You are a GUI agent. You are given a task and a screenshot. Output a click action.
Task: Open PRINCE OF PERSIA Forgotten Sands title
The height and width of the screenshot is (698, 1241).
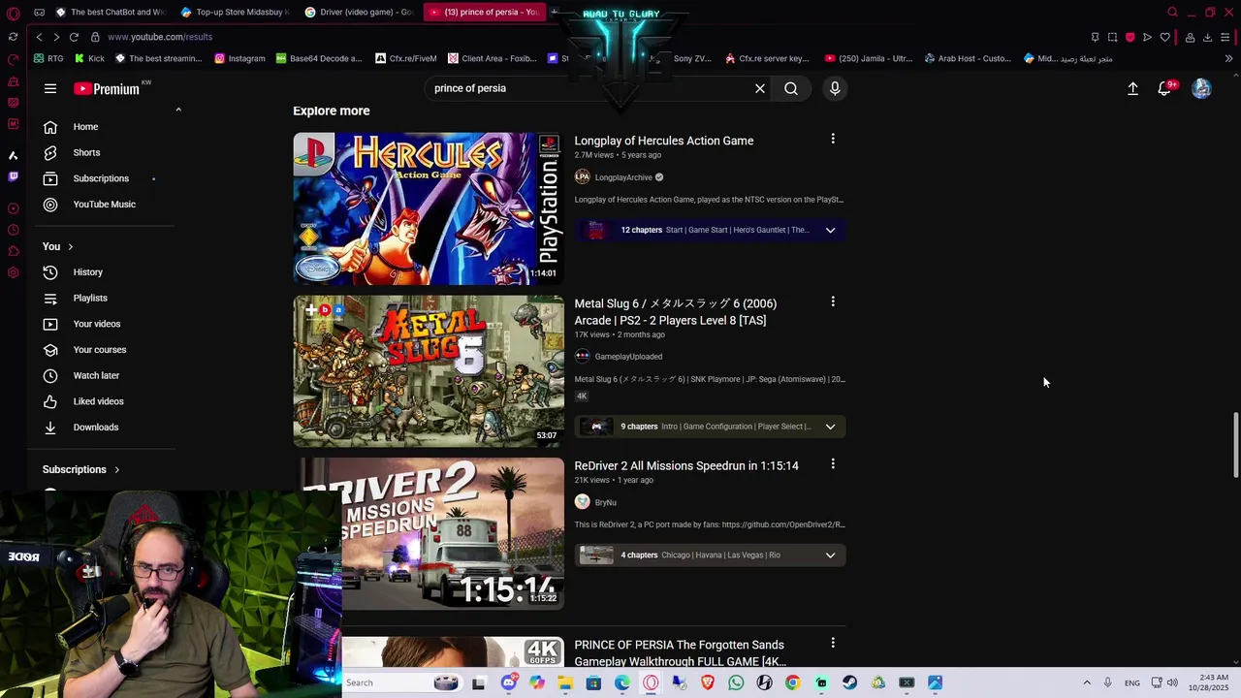coord(680,652)
